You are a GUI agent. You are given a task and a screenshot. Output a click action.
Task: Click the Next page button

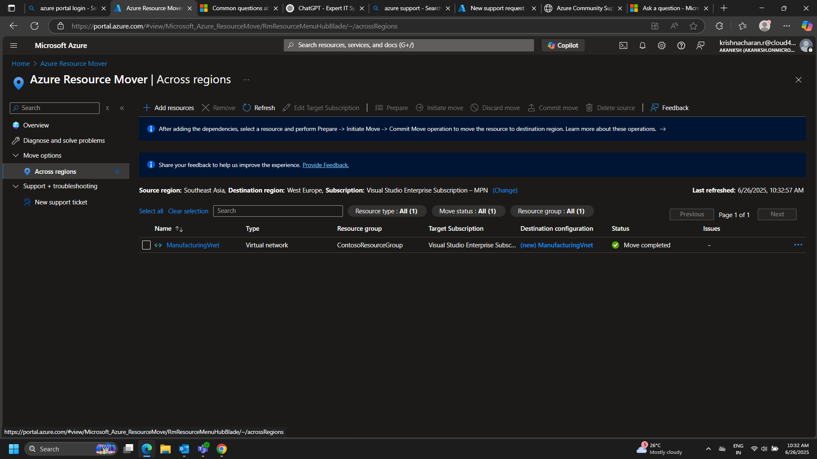coord(777,214)
